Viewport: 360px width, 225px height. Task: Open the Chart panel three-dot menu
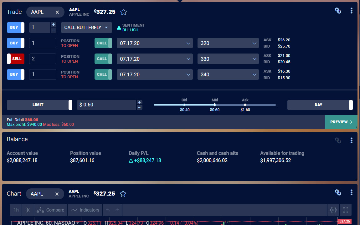point(351,192)
